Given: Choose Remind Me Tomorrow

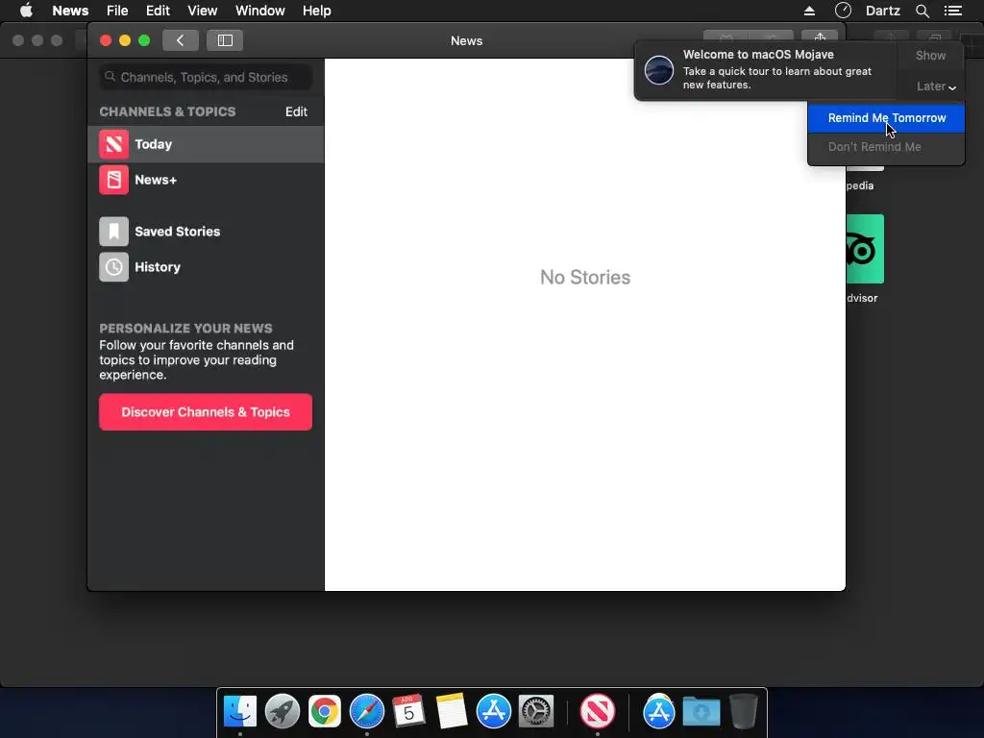Looking at the screenshot, I should pyautogui.click(x=886, y=118).
